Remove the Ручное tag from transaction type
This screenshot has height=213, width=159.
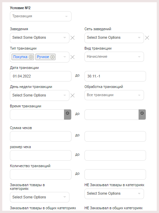[52, 57]
